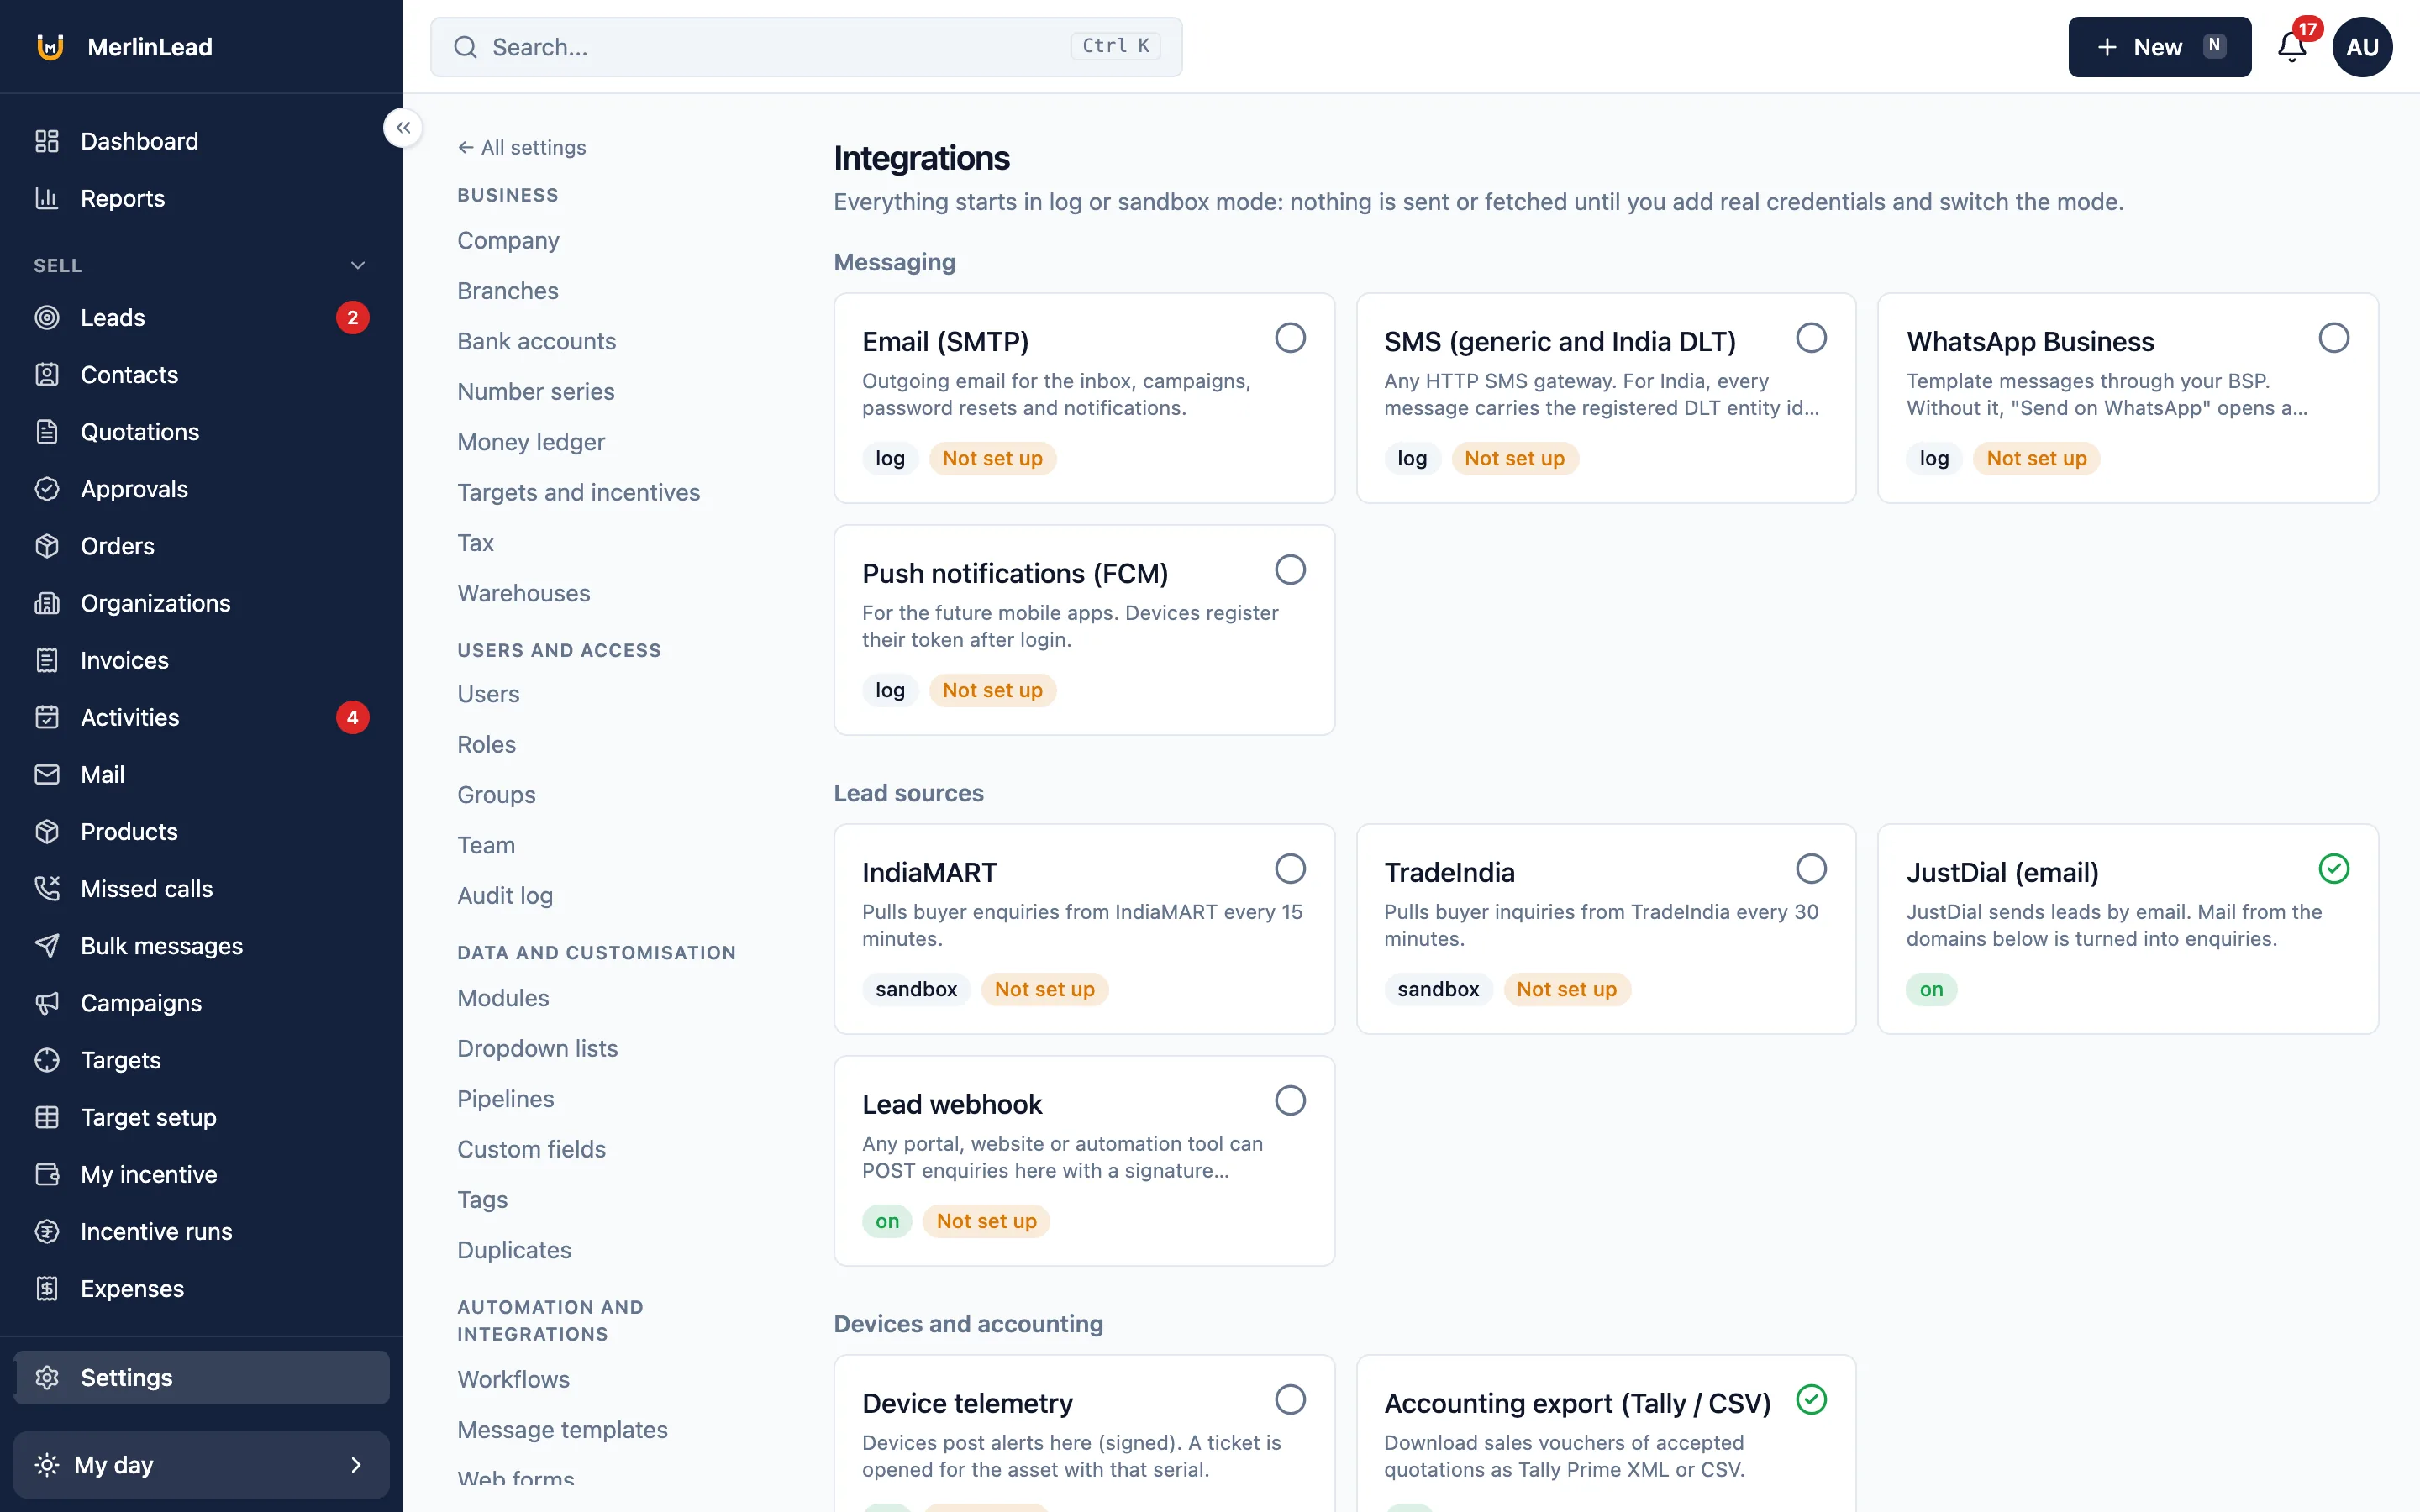Open the Number series link
The height and width of the screenshot is (1512, 2420).
click(x=536, y=391)
